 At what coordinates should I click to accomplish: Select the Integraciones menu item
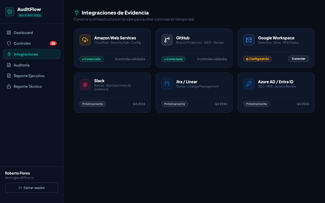click(31, 54)
